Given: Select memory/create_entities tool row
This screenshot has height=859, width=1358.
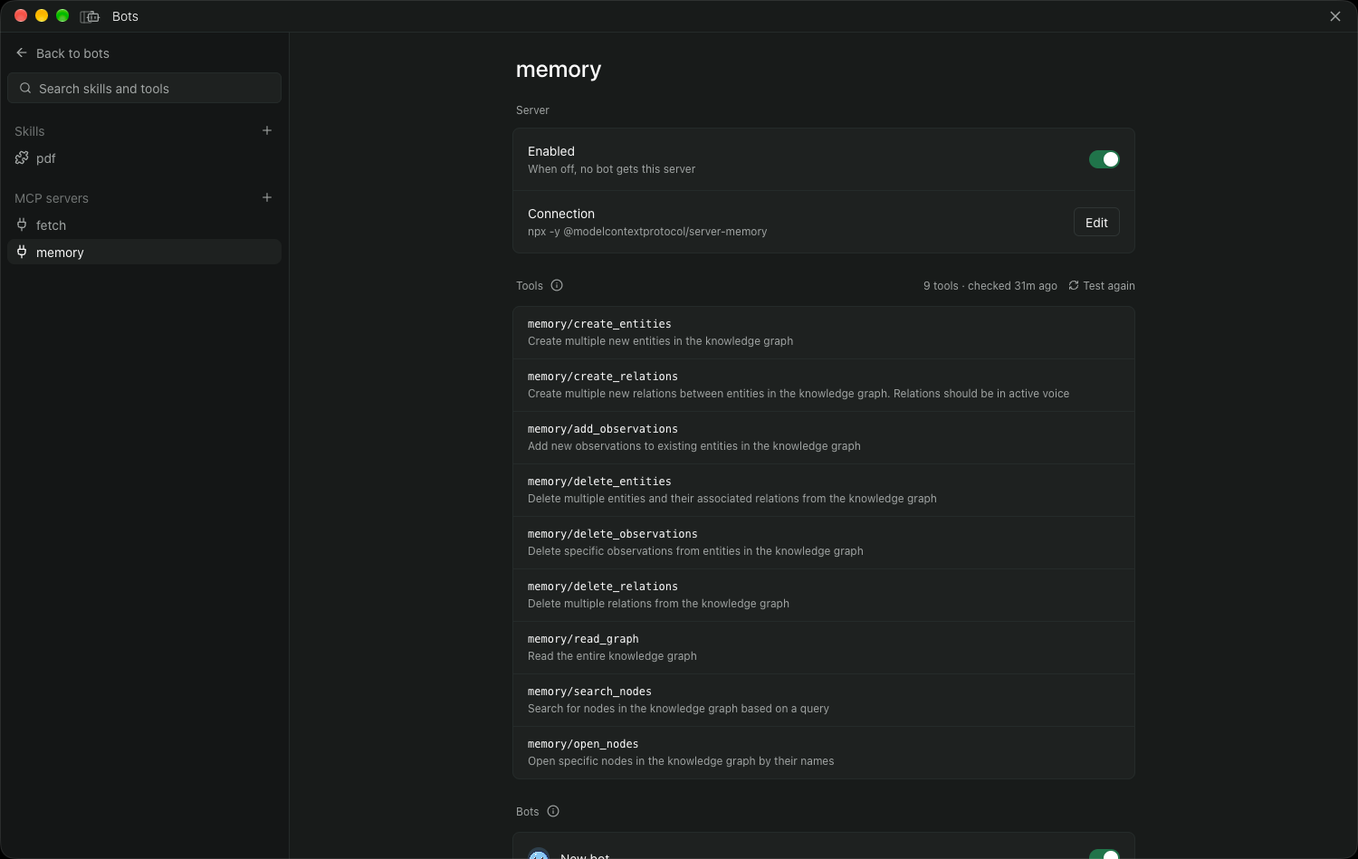Looking at the screenshot, I should [824, 332].
